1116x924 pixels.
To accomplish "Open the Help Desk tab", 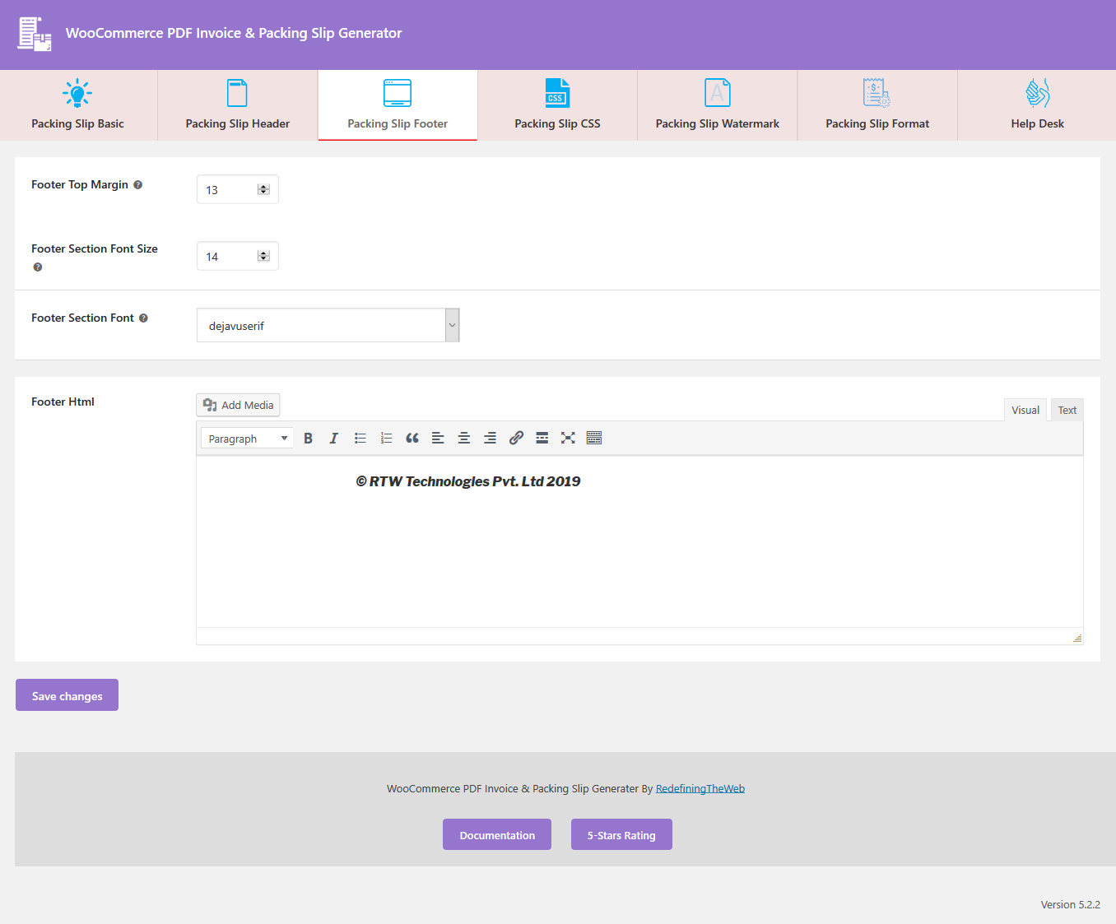I will 1036,104.
